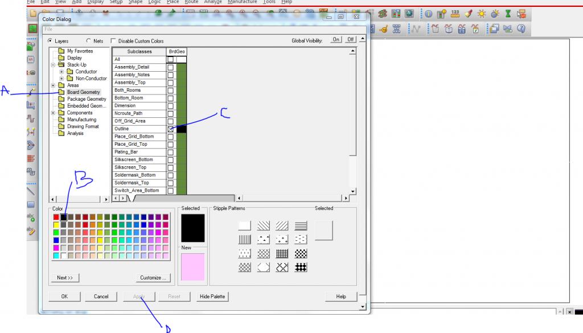
Task: Click the yellow sun highlight icon
Action: click(482, 14)
